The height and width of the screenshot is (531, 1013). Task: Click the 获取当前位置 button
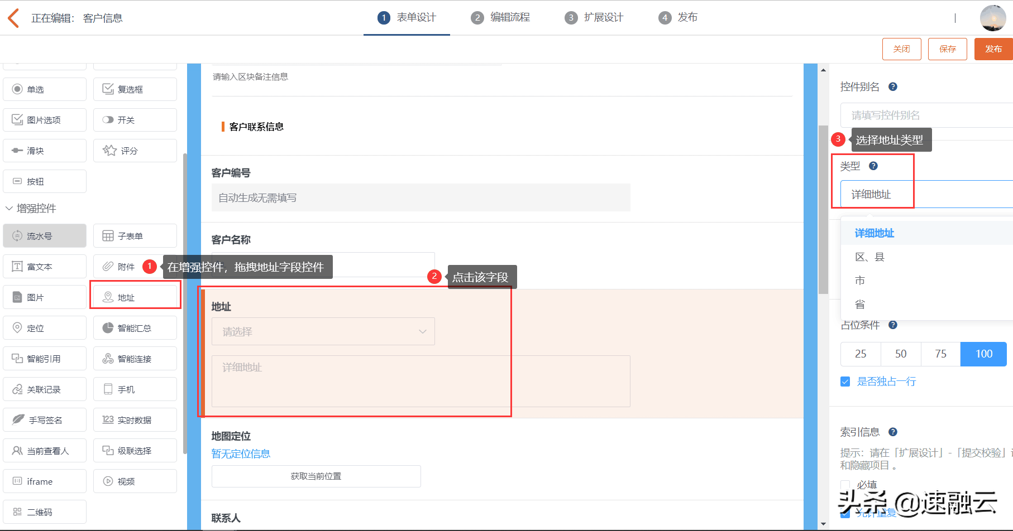316,476
